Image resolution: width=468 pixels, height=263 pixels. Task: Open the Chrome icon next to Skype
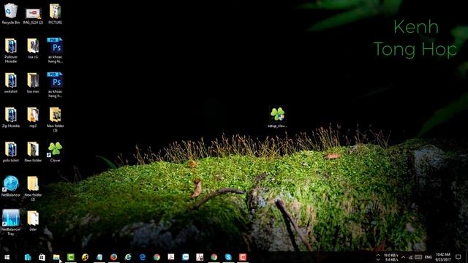[x=214, y=257]
